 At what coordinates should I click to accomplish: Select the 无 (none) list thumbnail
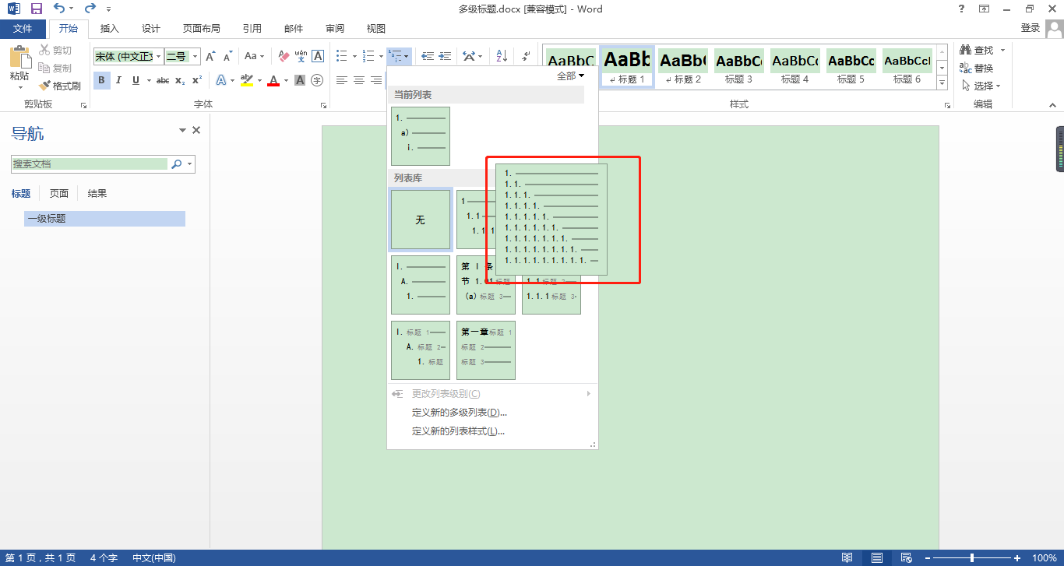421,220
